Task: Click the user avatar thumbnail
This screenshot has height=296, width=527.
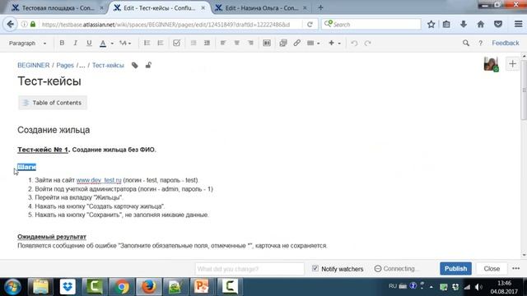Action: click(491, 64)
